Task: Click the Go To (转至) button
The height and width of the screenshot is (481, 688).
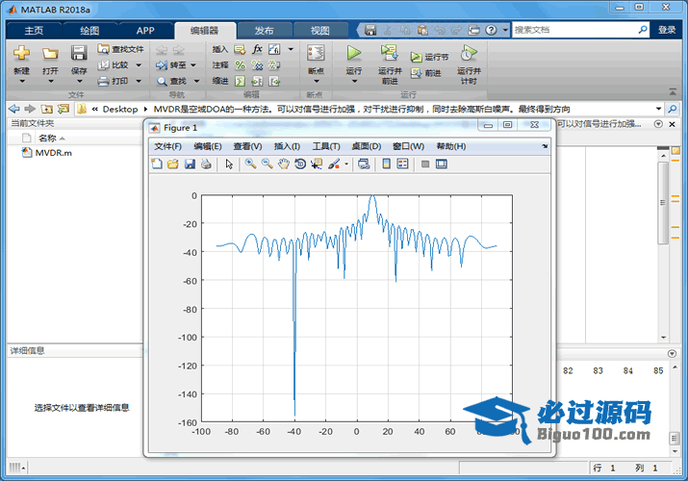Action: click(x=170, y=65)
